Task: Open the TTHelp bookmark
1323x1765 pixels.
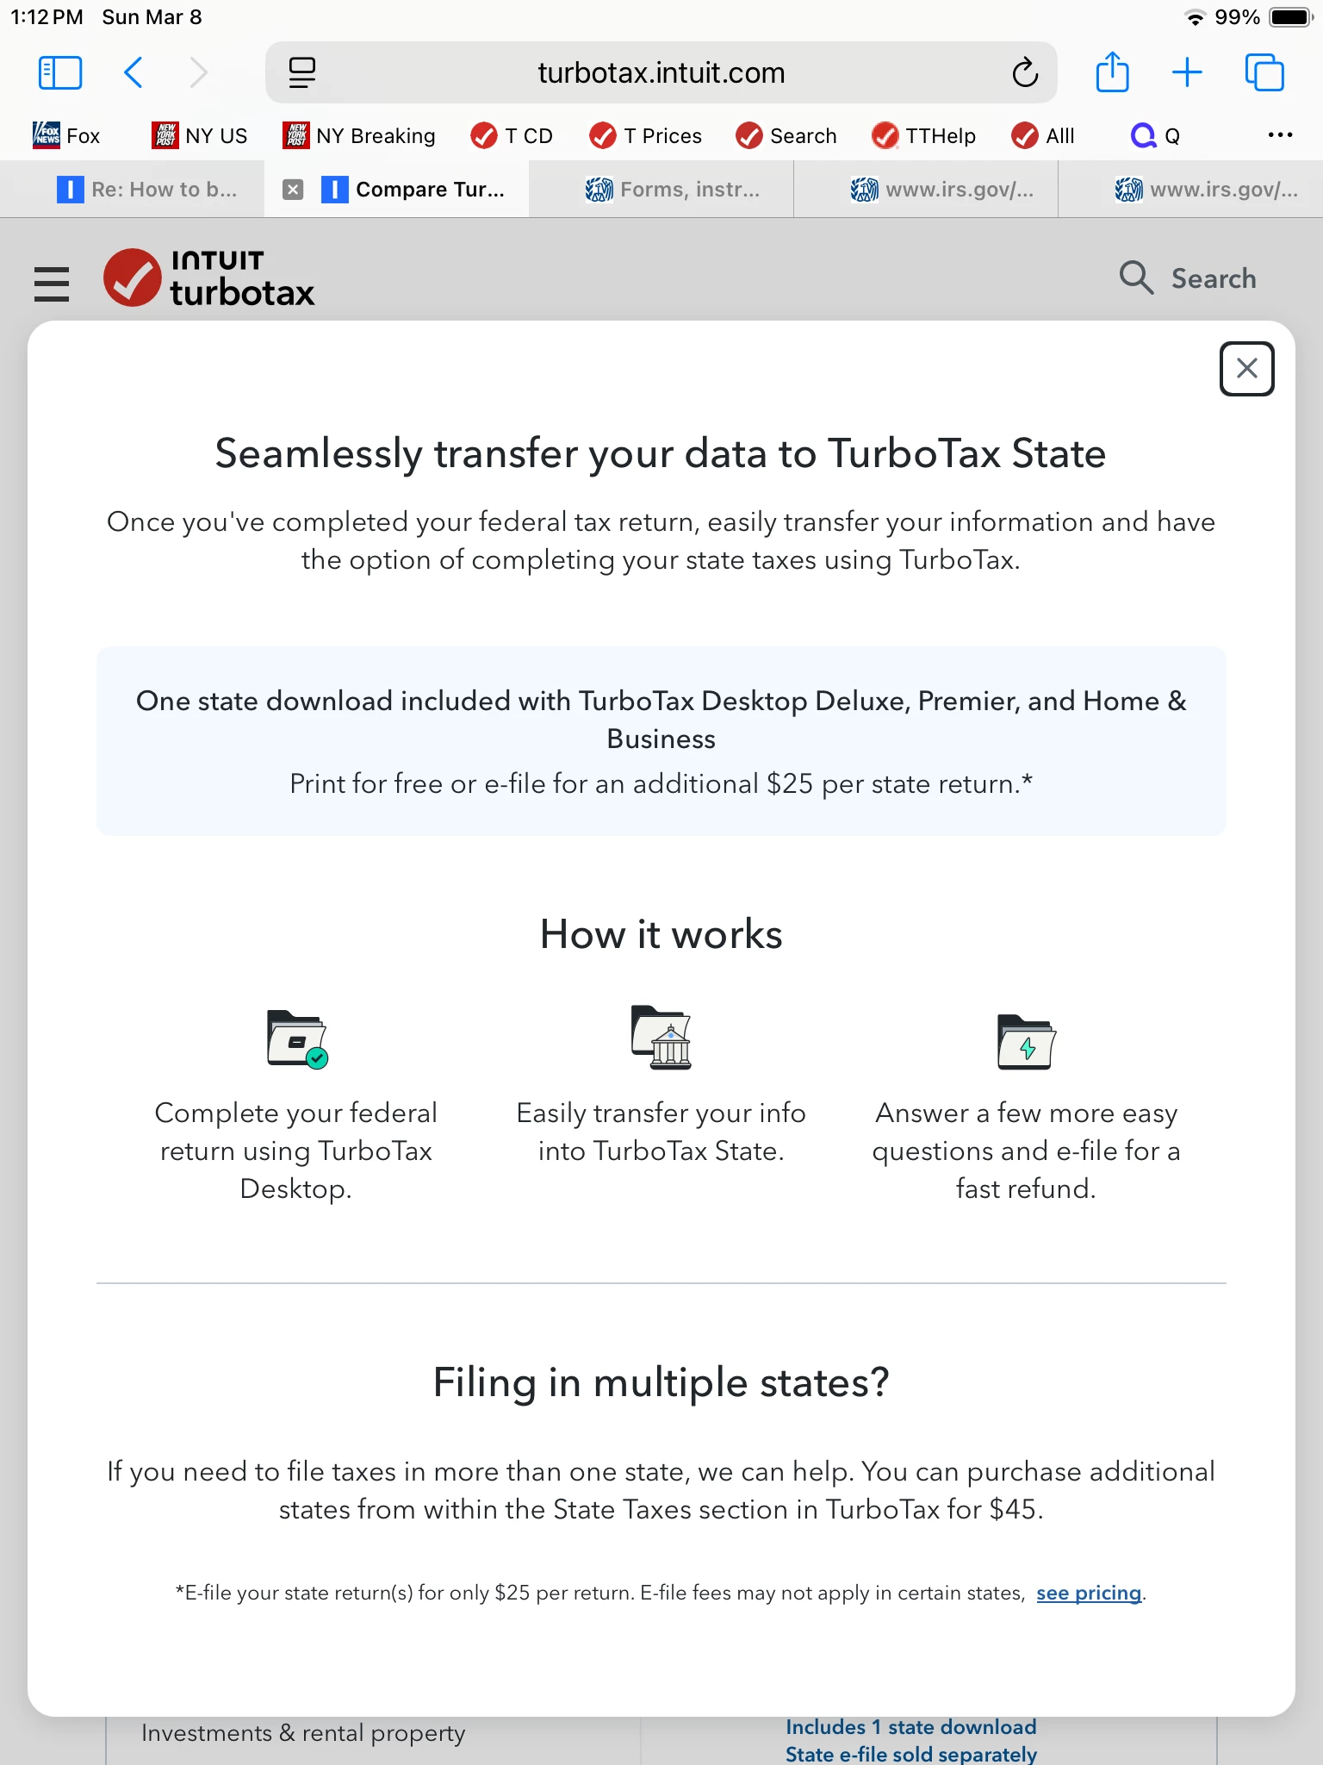Action: tap(923, 135)
